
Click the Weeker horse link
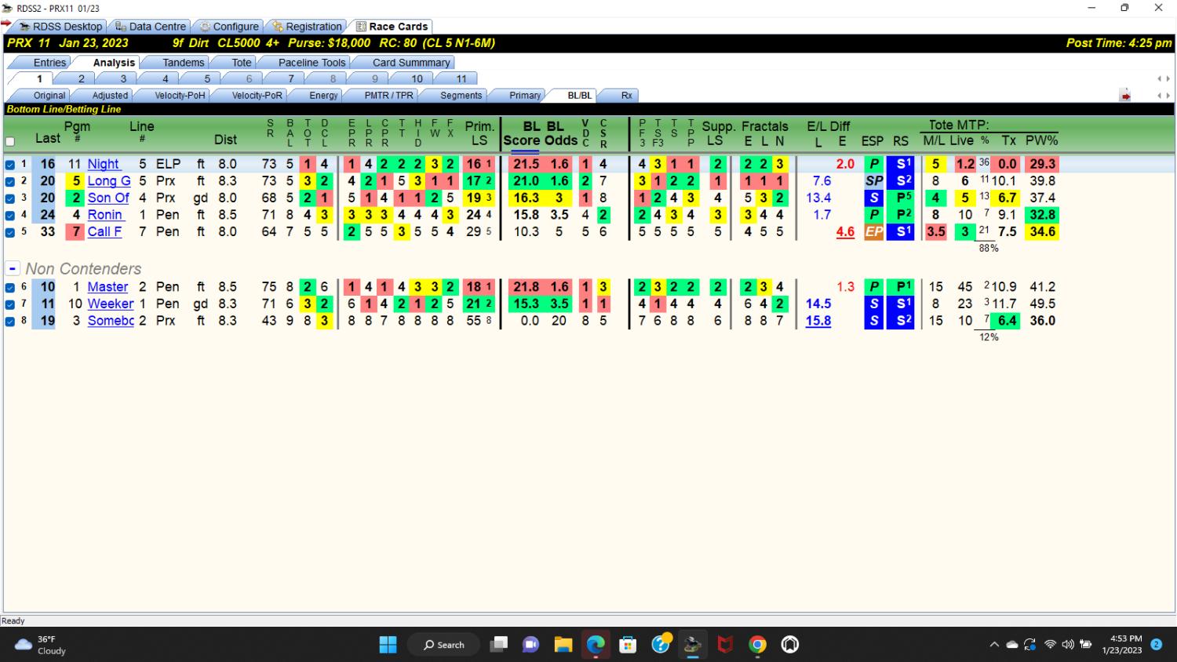[111, 304]
